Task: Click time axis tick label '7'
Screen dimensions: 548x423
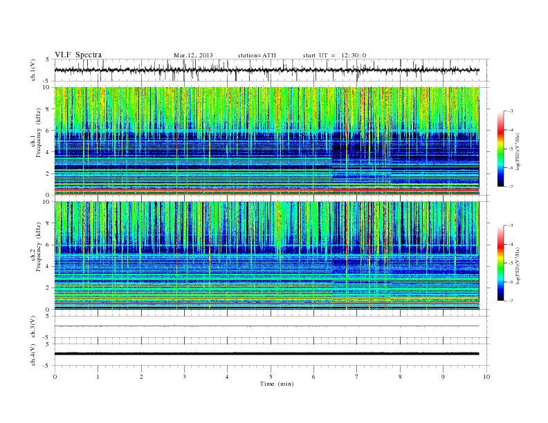Action: tap(357, 377)
